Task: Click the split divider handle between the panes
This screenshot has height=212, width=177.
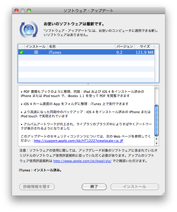Action: (x=88, y=84)
